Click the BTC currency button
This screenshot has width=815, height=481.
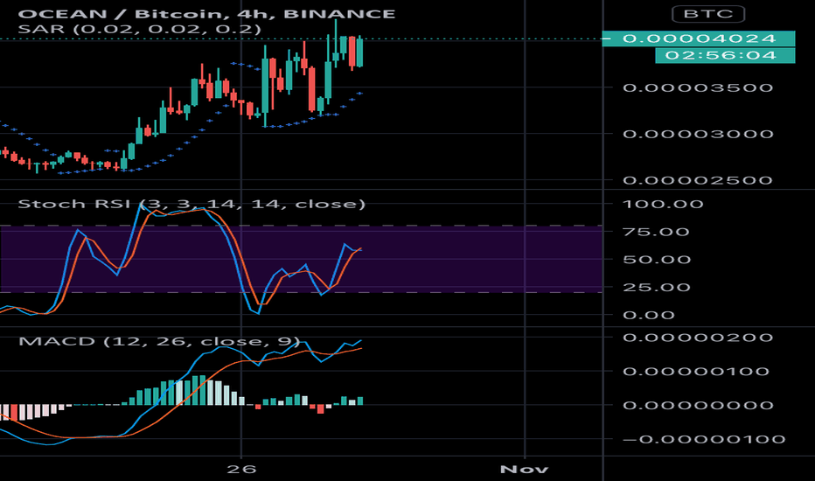tap(708, 14)
